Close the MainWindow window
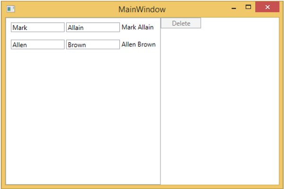This screenshot has width=284, height=189. point(267,7)
